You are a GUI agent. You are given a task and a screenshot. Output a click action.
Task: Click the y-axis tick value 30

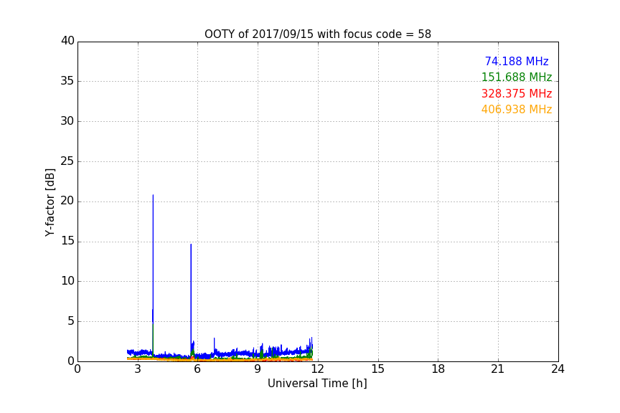point(67,121)
